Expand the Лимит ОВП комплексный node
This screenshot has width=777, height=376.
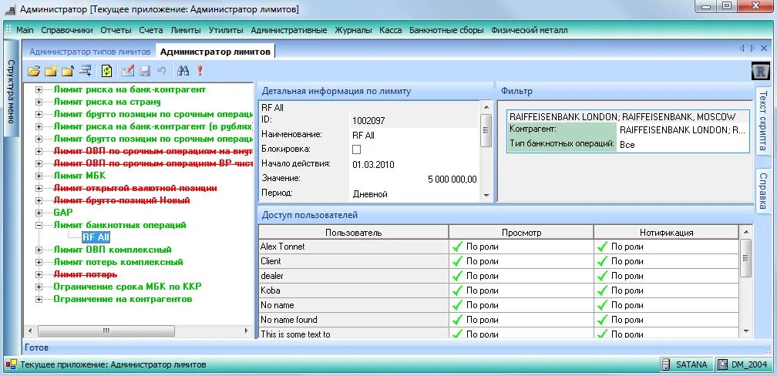pos(39,250)
